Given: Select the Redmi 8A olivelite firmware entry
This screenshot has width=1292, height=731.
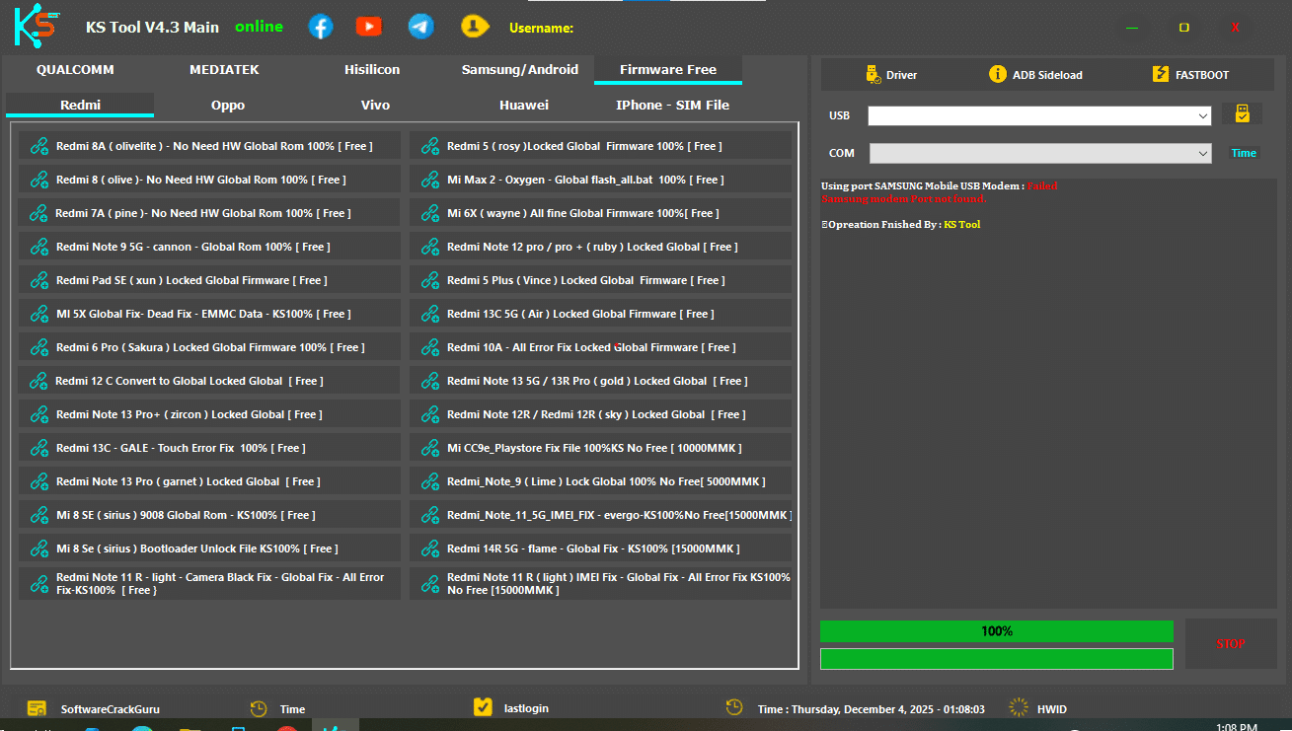Looking at the screenshot, I should click(x=208, y=145).
